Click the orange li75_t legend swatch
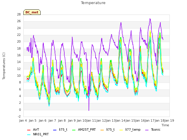The width and height of the screenshot is (187, 140). point(102,130)
